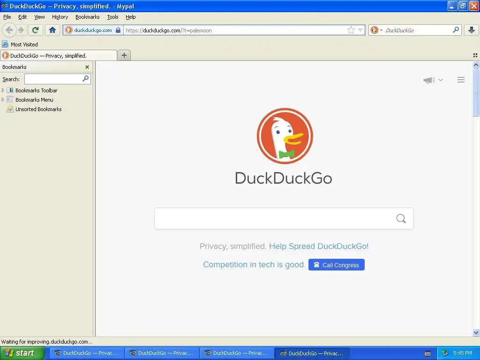Click the Call Congress button
480x360 pixels.
point(337,265)
